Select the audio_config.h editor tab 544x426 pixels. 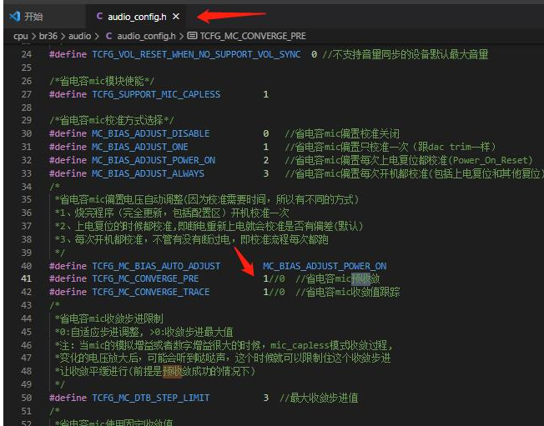click(137, 17)
